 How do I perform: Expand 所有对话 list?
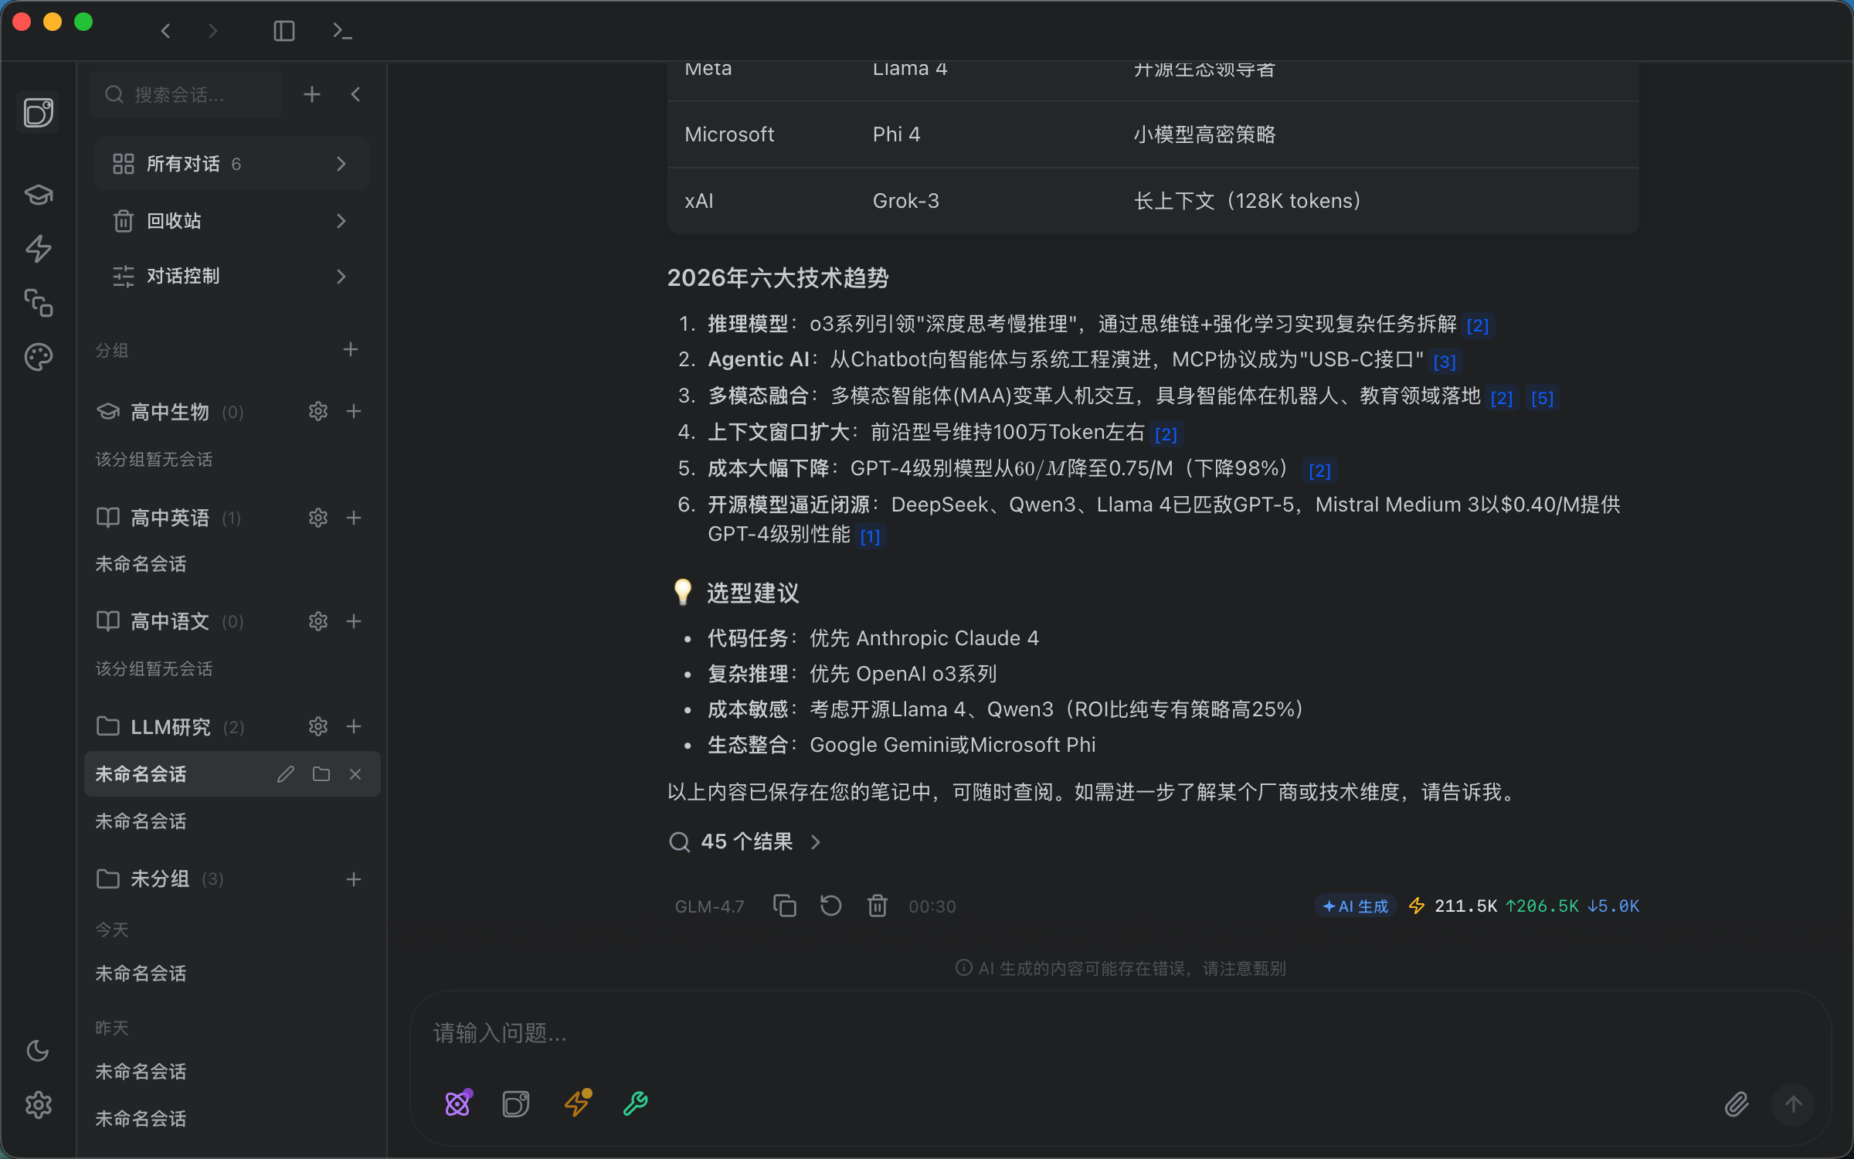(232, 164)
